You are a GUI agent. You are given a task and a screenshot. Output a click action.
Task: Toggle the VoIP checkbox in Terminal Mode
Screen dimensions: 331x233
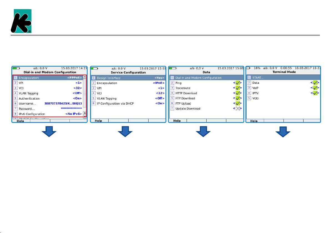[x=315, y=88]
